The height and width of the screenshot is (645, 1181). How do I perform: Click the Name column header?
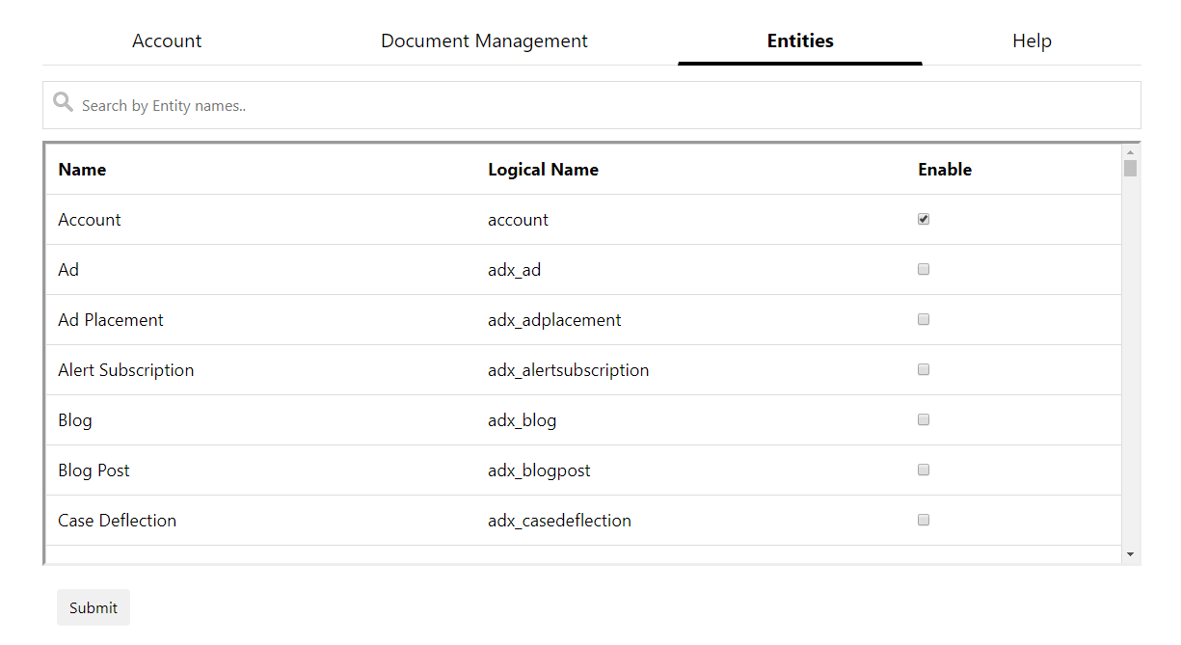click(82, 169)
